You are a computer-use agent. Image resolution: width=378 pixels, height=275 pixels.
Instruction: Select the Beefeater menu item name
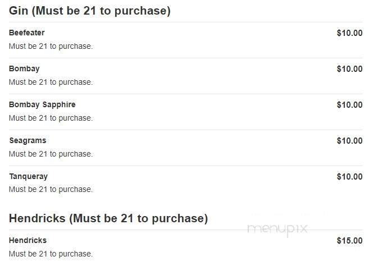pyautogui.click(x=27, y=33)
